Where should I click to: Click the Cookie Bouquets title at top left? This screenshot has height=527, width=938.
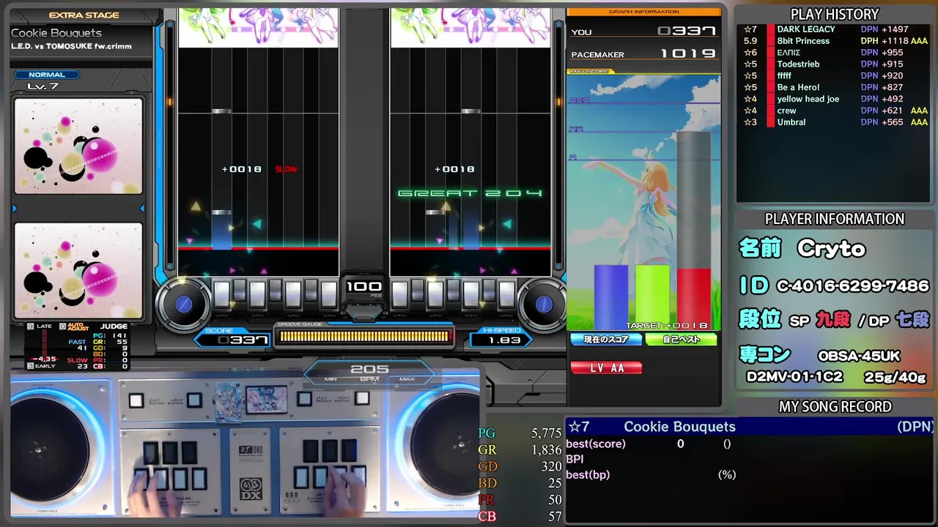pyautogui.click(x=56, y=33)
